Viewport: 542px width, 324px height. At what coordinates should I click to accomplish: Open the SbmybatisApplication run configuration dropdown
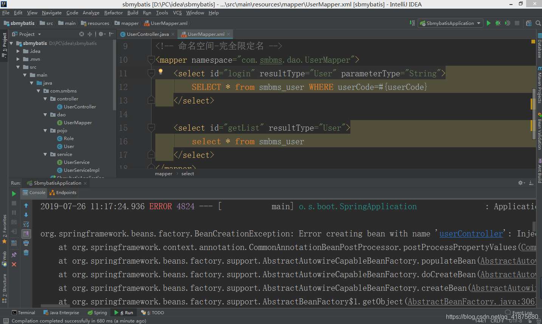click(451, 23)
